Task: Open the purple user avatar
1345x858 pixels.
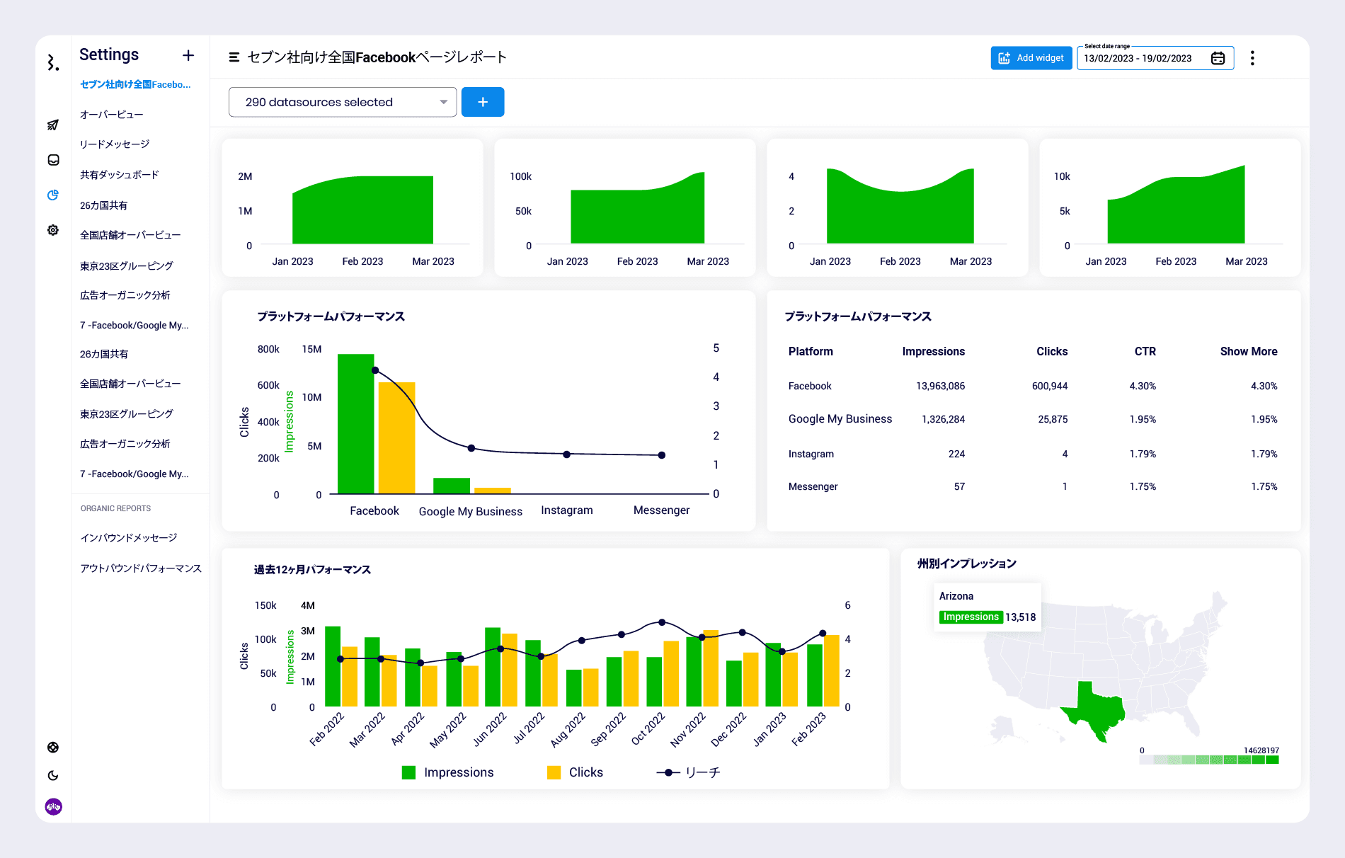Action: pos(54,806)
